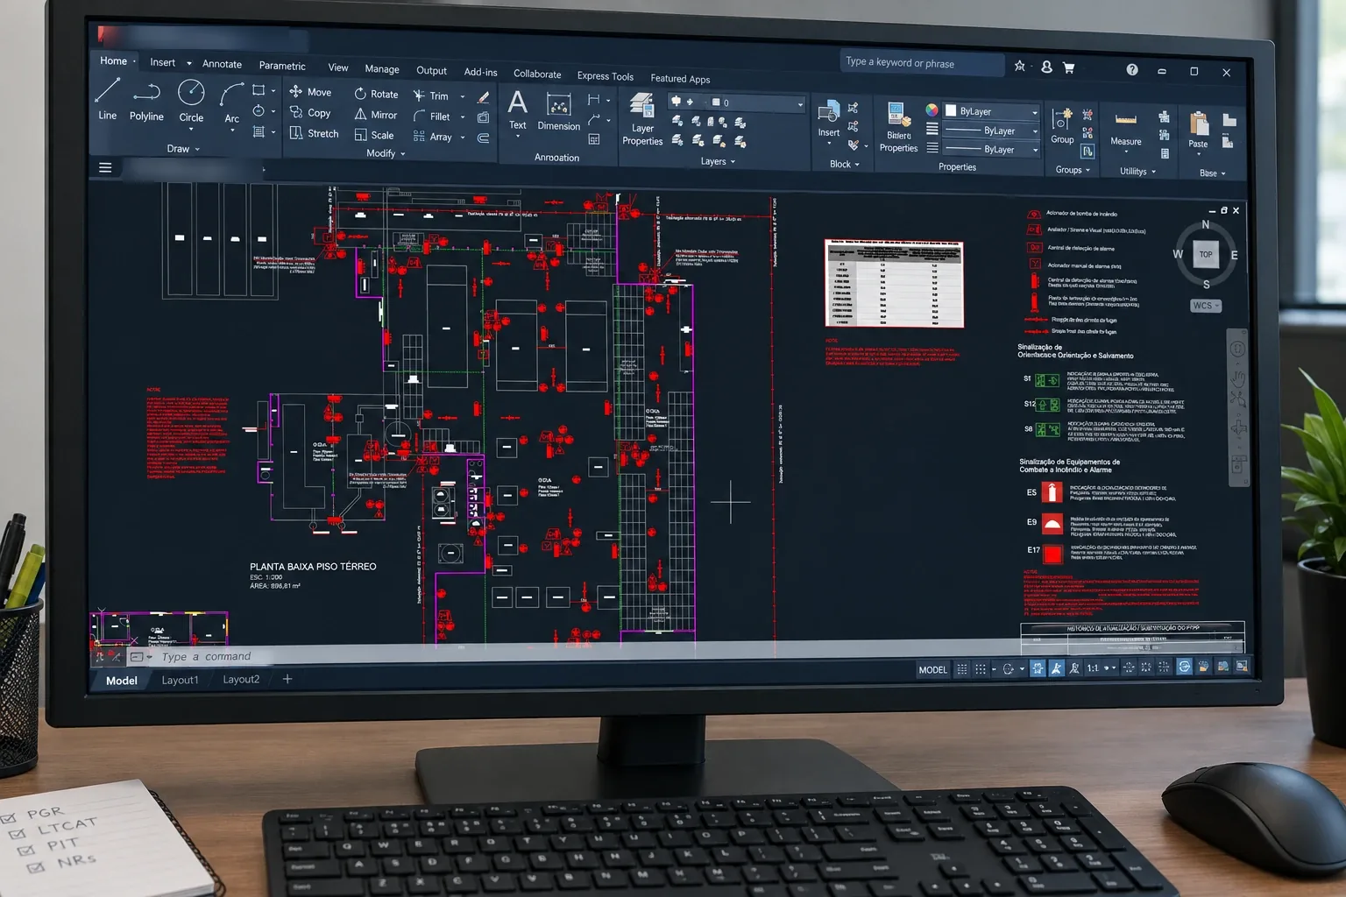Use the Copy tool in Modify panel

310,113
